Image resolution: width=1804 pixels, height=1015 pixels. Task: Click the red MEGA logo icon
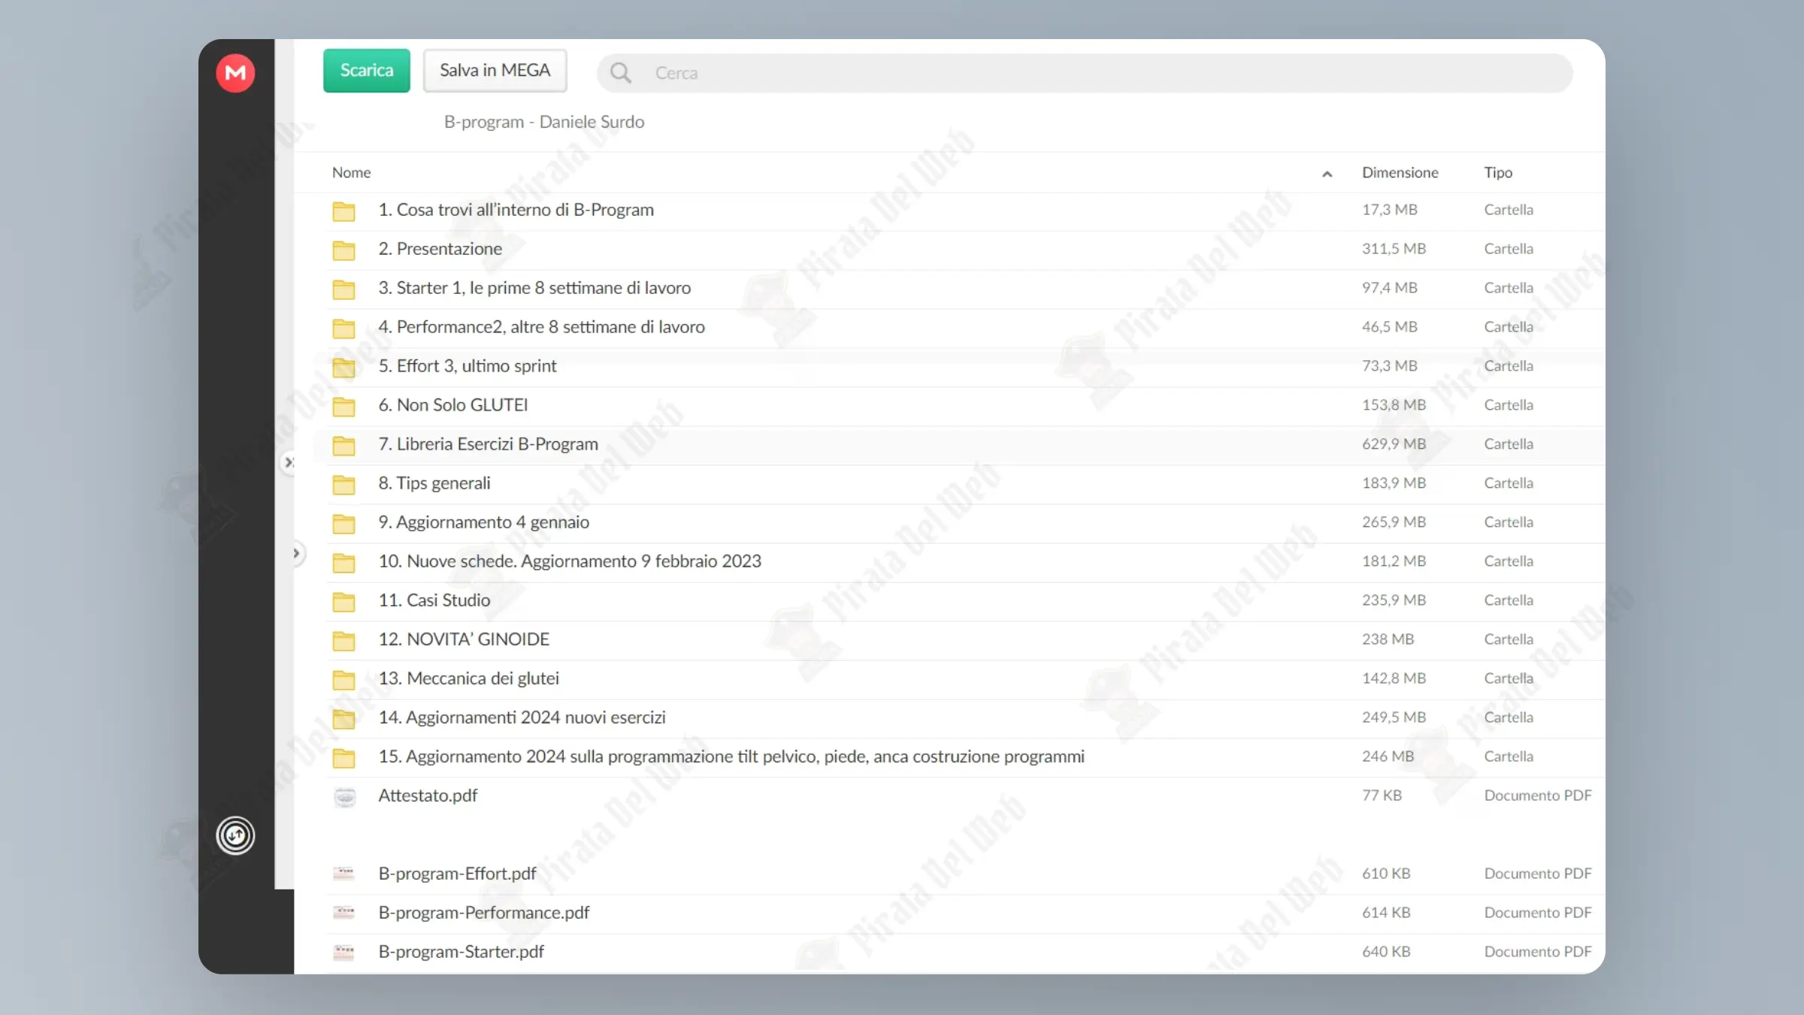tap(235, 73)
